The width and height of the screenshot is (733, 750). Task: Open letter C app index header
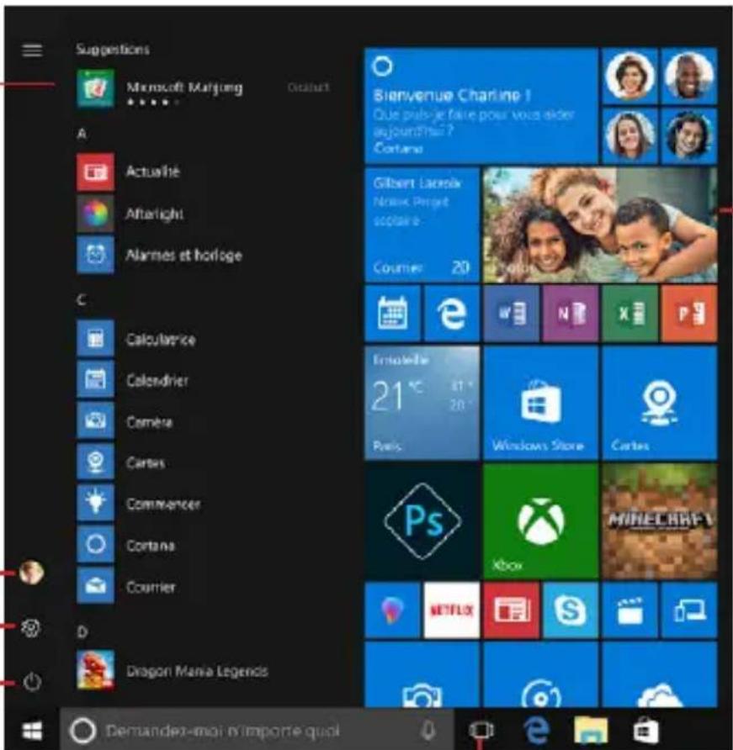click(82, 300)
